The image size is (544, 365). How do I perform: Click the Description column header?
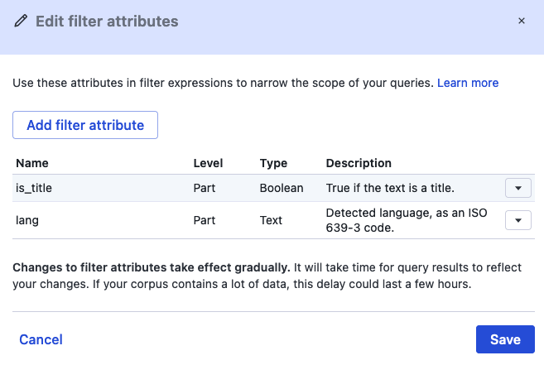coord(359,163)
